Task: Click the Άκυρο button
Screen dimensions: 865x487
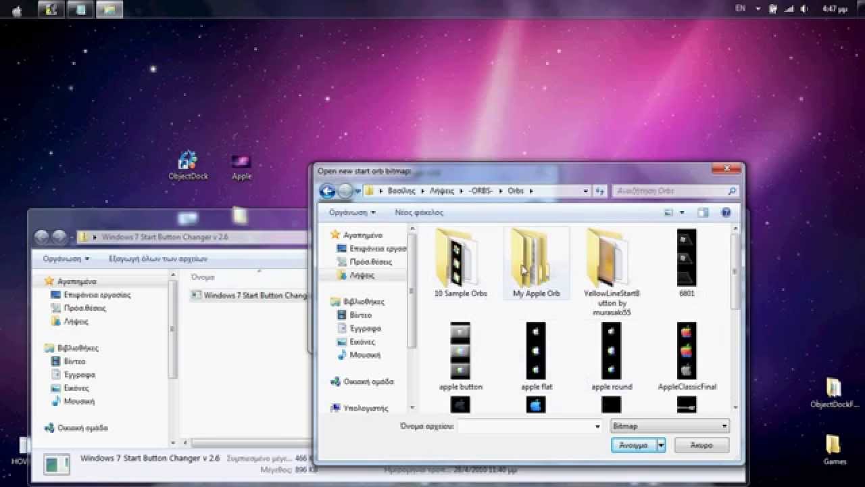Action: pos(702,445)
